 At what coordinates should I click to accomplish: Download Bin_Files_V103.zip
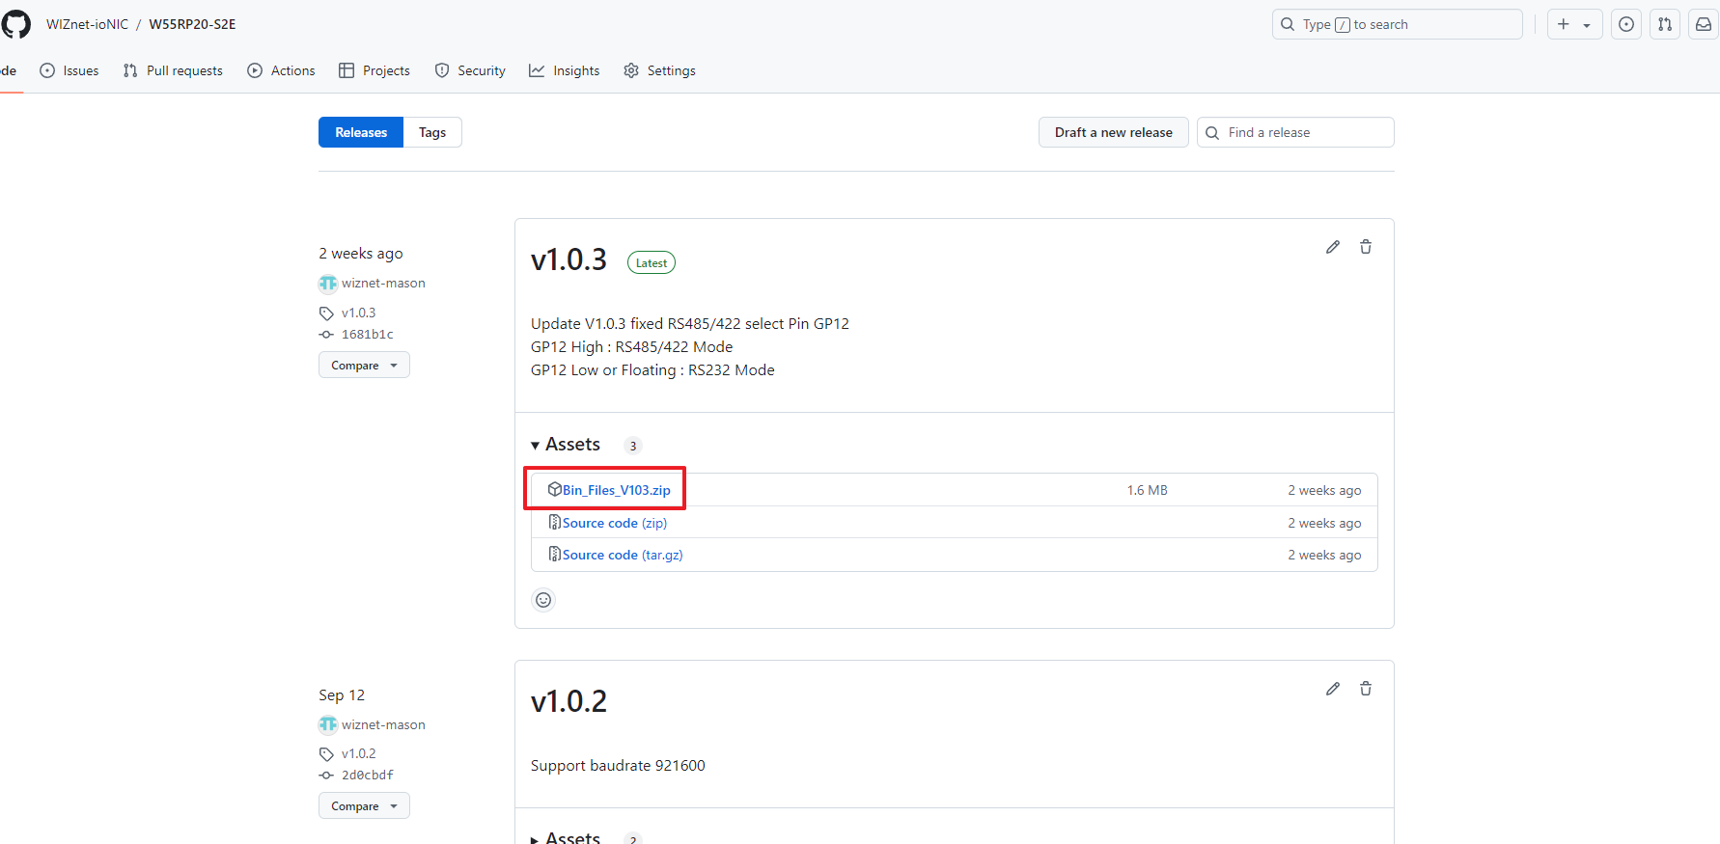[616, 490]
